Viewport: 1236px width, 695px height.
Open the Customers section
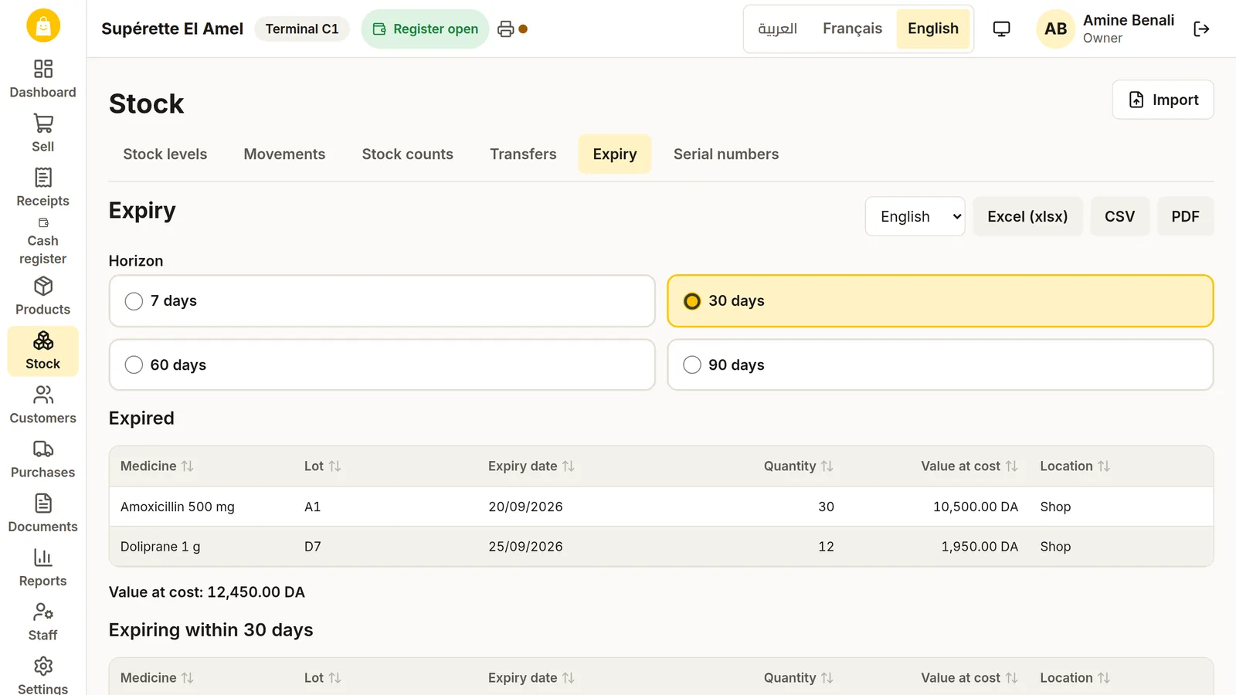click(43, 405)
